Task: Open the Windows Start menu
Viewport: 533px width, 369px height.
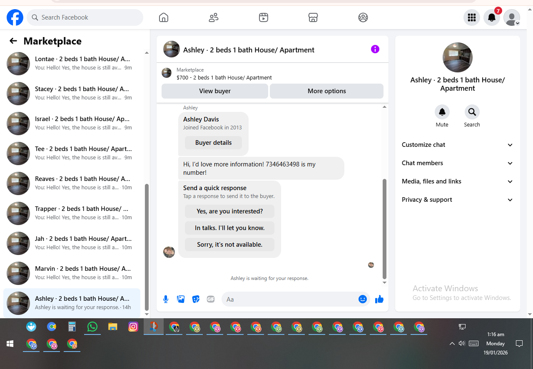Action: [10, 344]
